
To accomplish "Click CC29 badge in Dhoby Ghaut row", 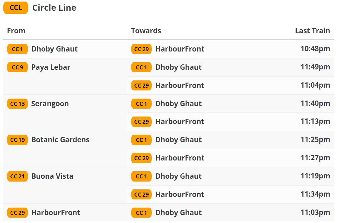I will [x=141, y=49].
